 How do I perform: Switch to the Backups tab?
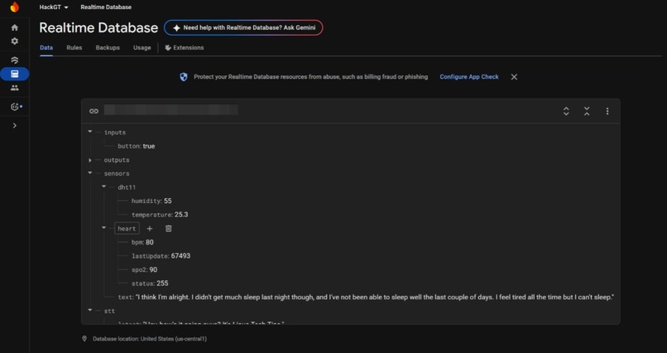[x=108, y=48]
